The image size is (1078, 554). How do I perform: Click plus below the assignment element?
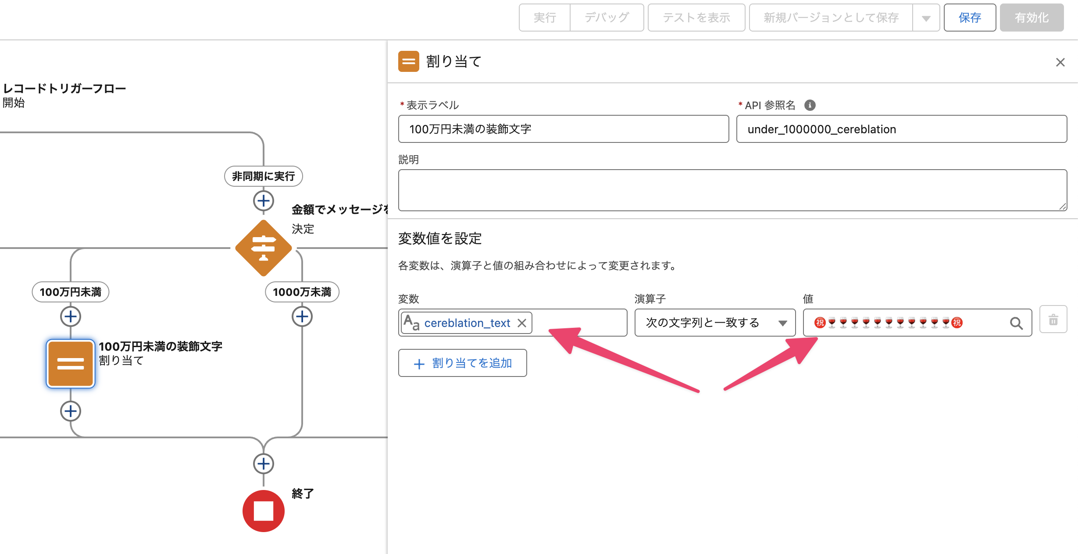[x=71, y=411]
